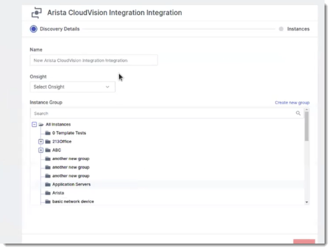This screenshot has height=250, width=331.
Task: Click the Arista group folder icon
Action: (48, 193)
